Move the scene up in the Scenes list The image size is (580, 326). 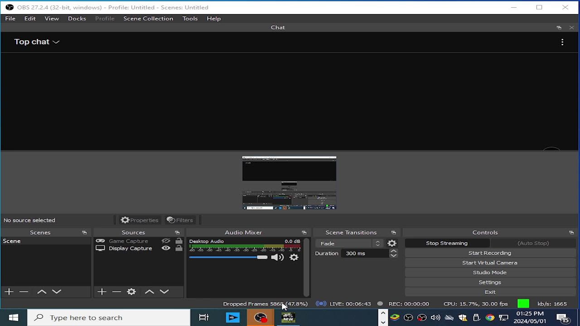pyautogui.click(x=42, y=292)
